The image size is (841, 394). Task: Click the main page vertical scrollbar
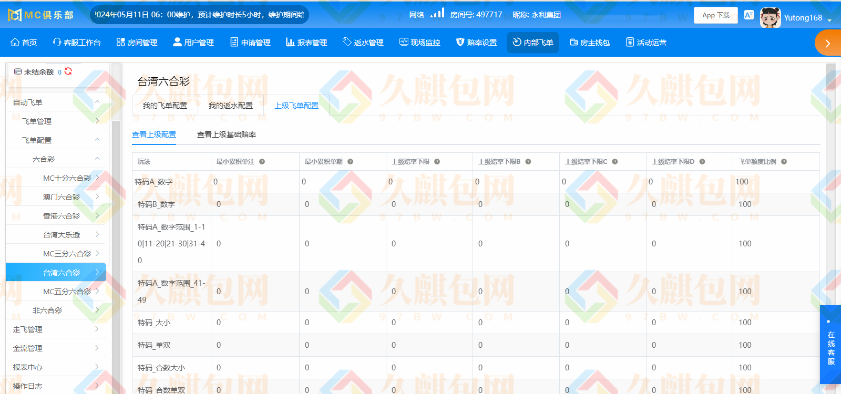pyautogui.click(x=830, y=77)
